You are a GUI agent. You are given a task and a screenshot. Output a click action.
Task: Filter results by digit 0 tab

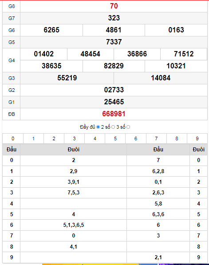(x=13, y=138)
